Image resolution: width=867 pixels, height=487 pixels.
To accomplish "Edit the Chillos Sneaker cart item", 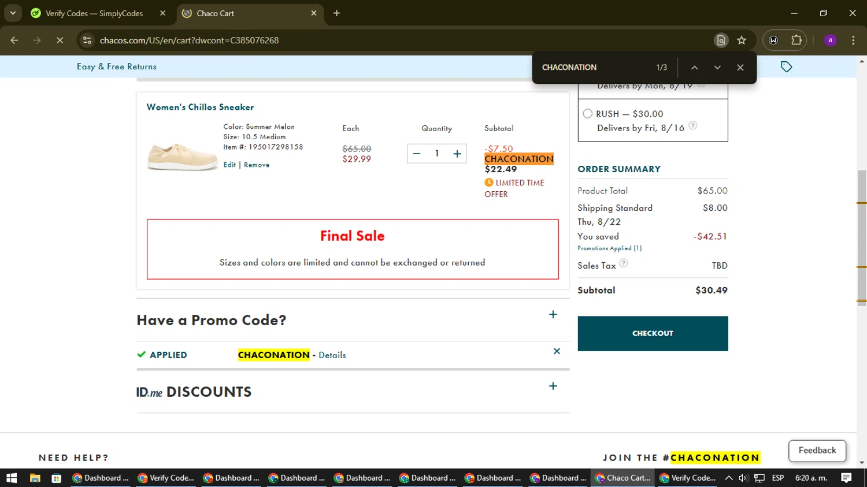I will pos(229,165).
